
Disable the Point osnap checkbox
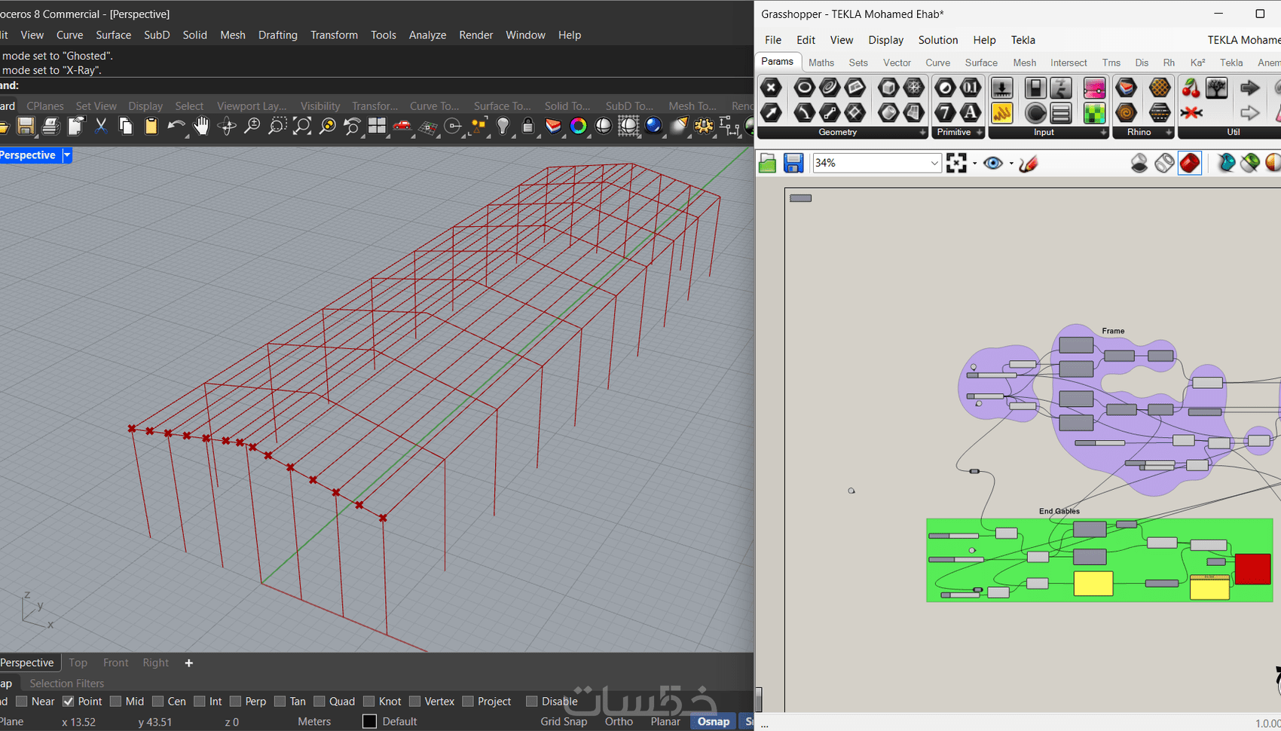point(69,702)
